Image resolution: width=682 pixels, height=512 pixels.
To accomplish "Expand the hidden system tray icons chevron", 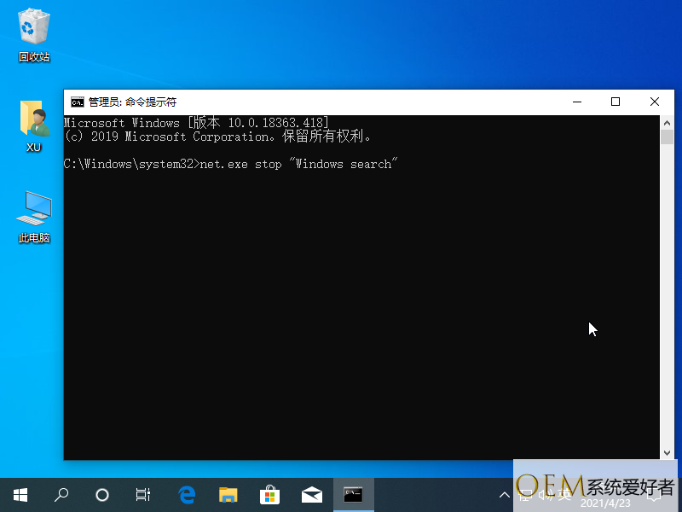I will 503,495.
